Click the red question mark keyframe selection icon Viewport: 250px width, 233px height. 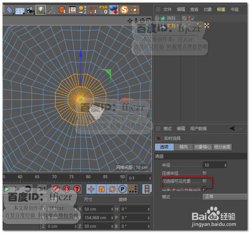pos(77,189)
